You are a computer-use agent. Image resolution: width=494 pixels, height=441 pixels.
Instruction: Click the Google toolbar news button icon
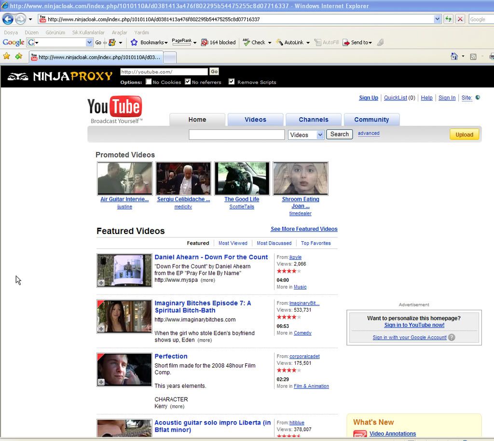pyautogui.click(x=112, y=42)
